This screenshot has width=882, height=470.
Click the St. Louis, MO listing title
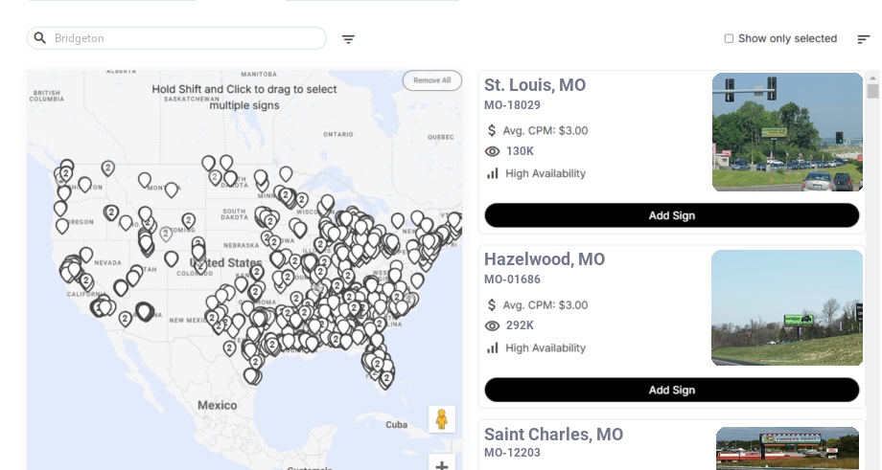tap(535, 85)
